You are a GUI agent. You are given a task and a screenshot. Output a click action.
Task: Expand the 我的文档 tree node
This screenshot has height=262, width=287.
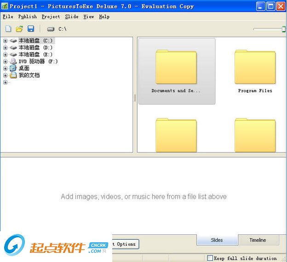[6, 75]
